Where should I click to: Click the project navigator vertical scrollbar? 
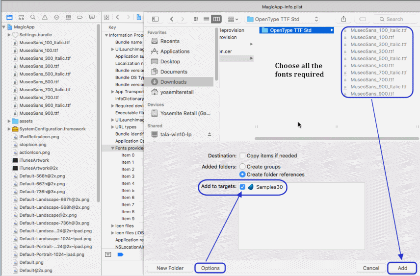(x=98, y=113)
